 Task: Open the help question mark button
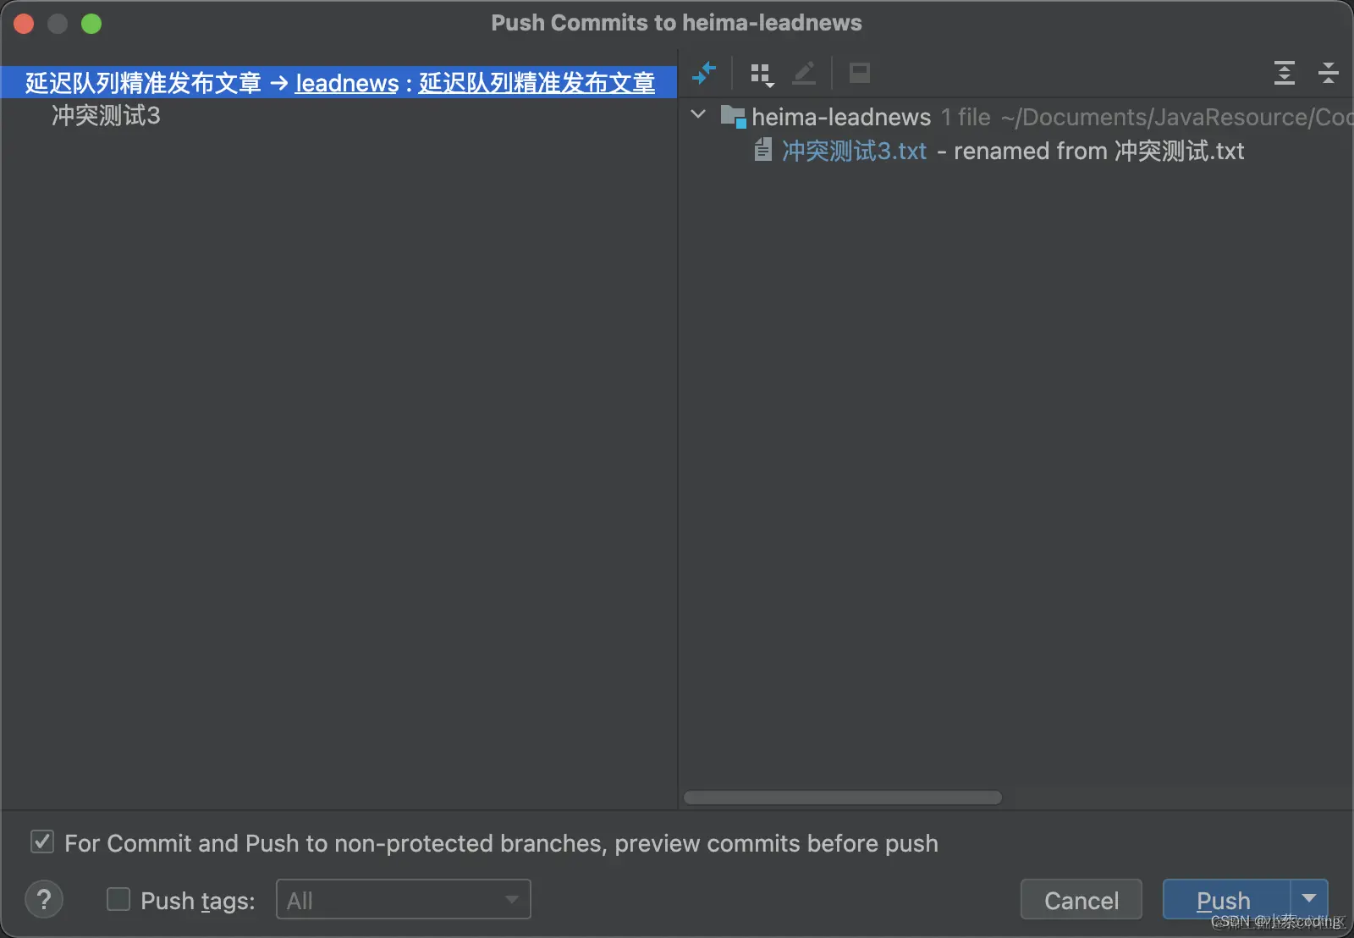44,899
